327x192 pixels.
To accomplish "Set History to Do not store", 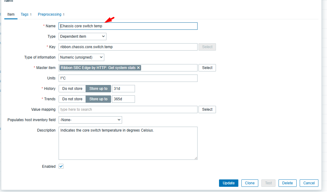I will click(x=72, y=89).
